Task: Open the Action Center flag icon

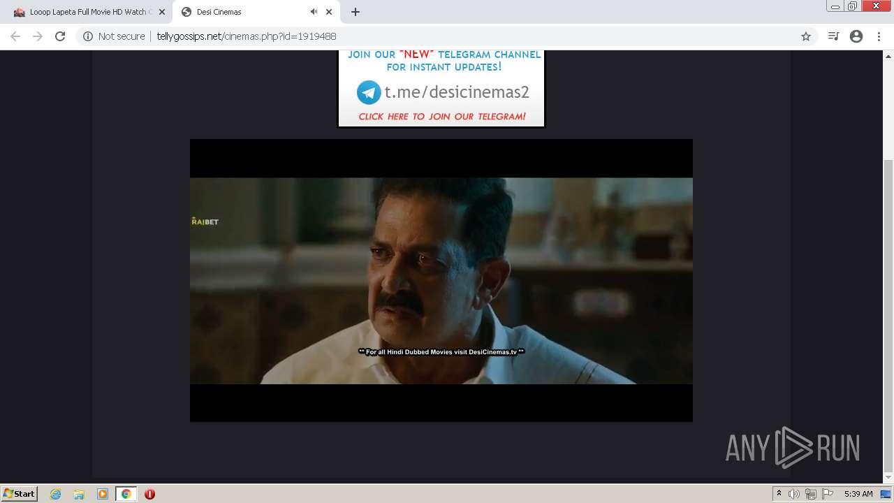Action: (828, 494)
